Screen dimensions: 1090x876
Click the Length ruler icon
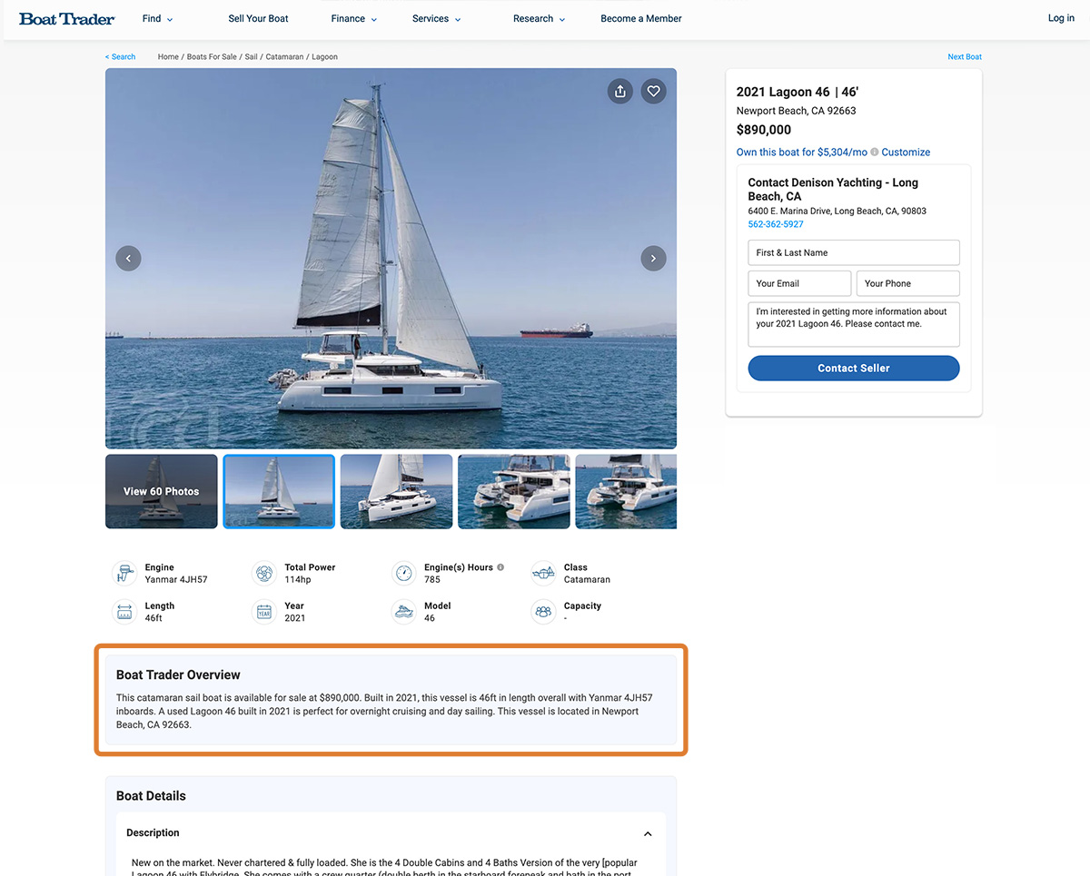coord(124,612)
